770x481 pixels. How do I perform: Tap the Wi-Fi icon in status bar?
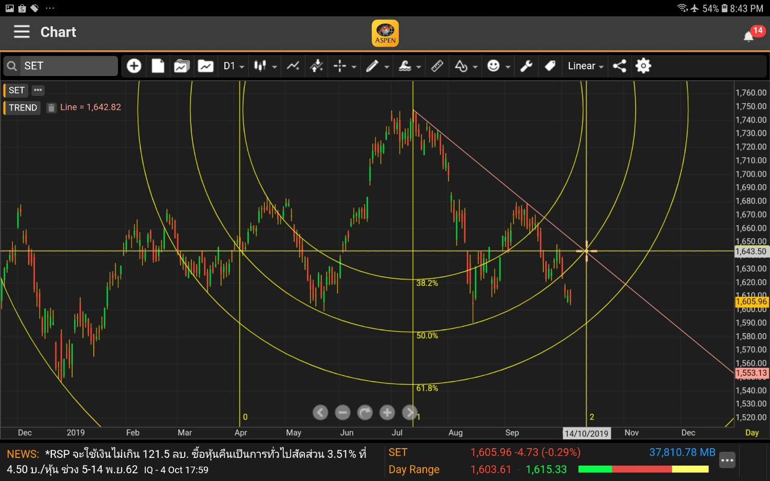click(x=682, y=8)
